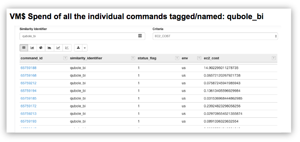Switch to scatter chart view
This screenshot has width=300, height=142.
point(67,48)
